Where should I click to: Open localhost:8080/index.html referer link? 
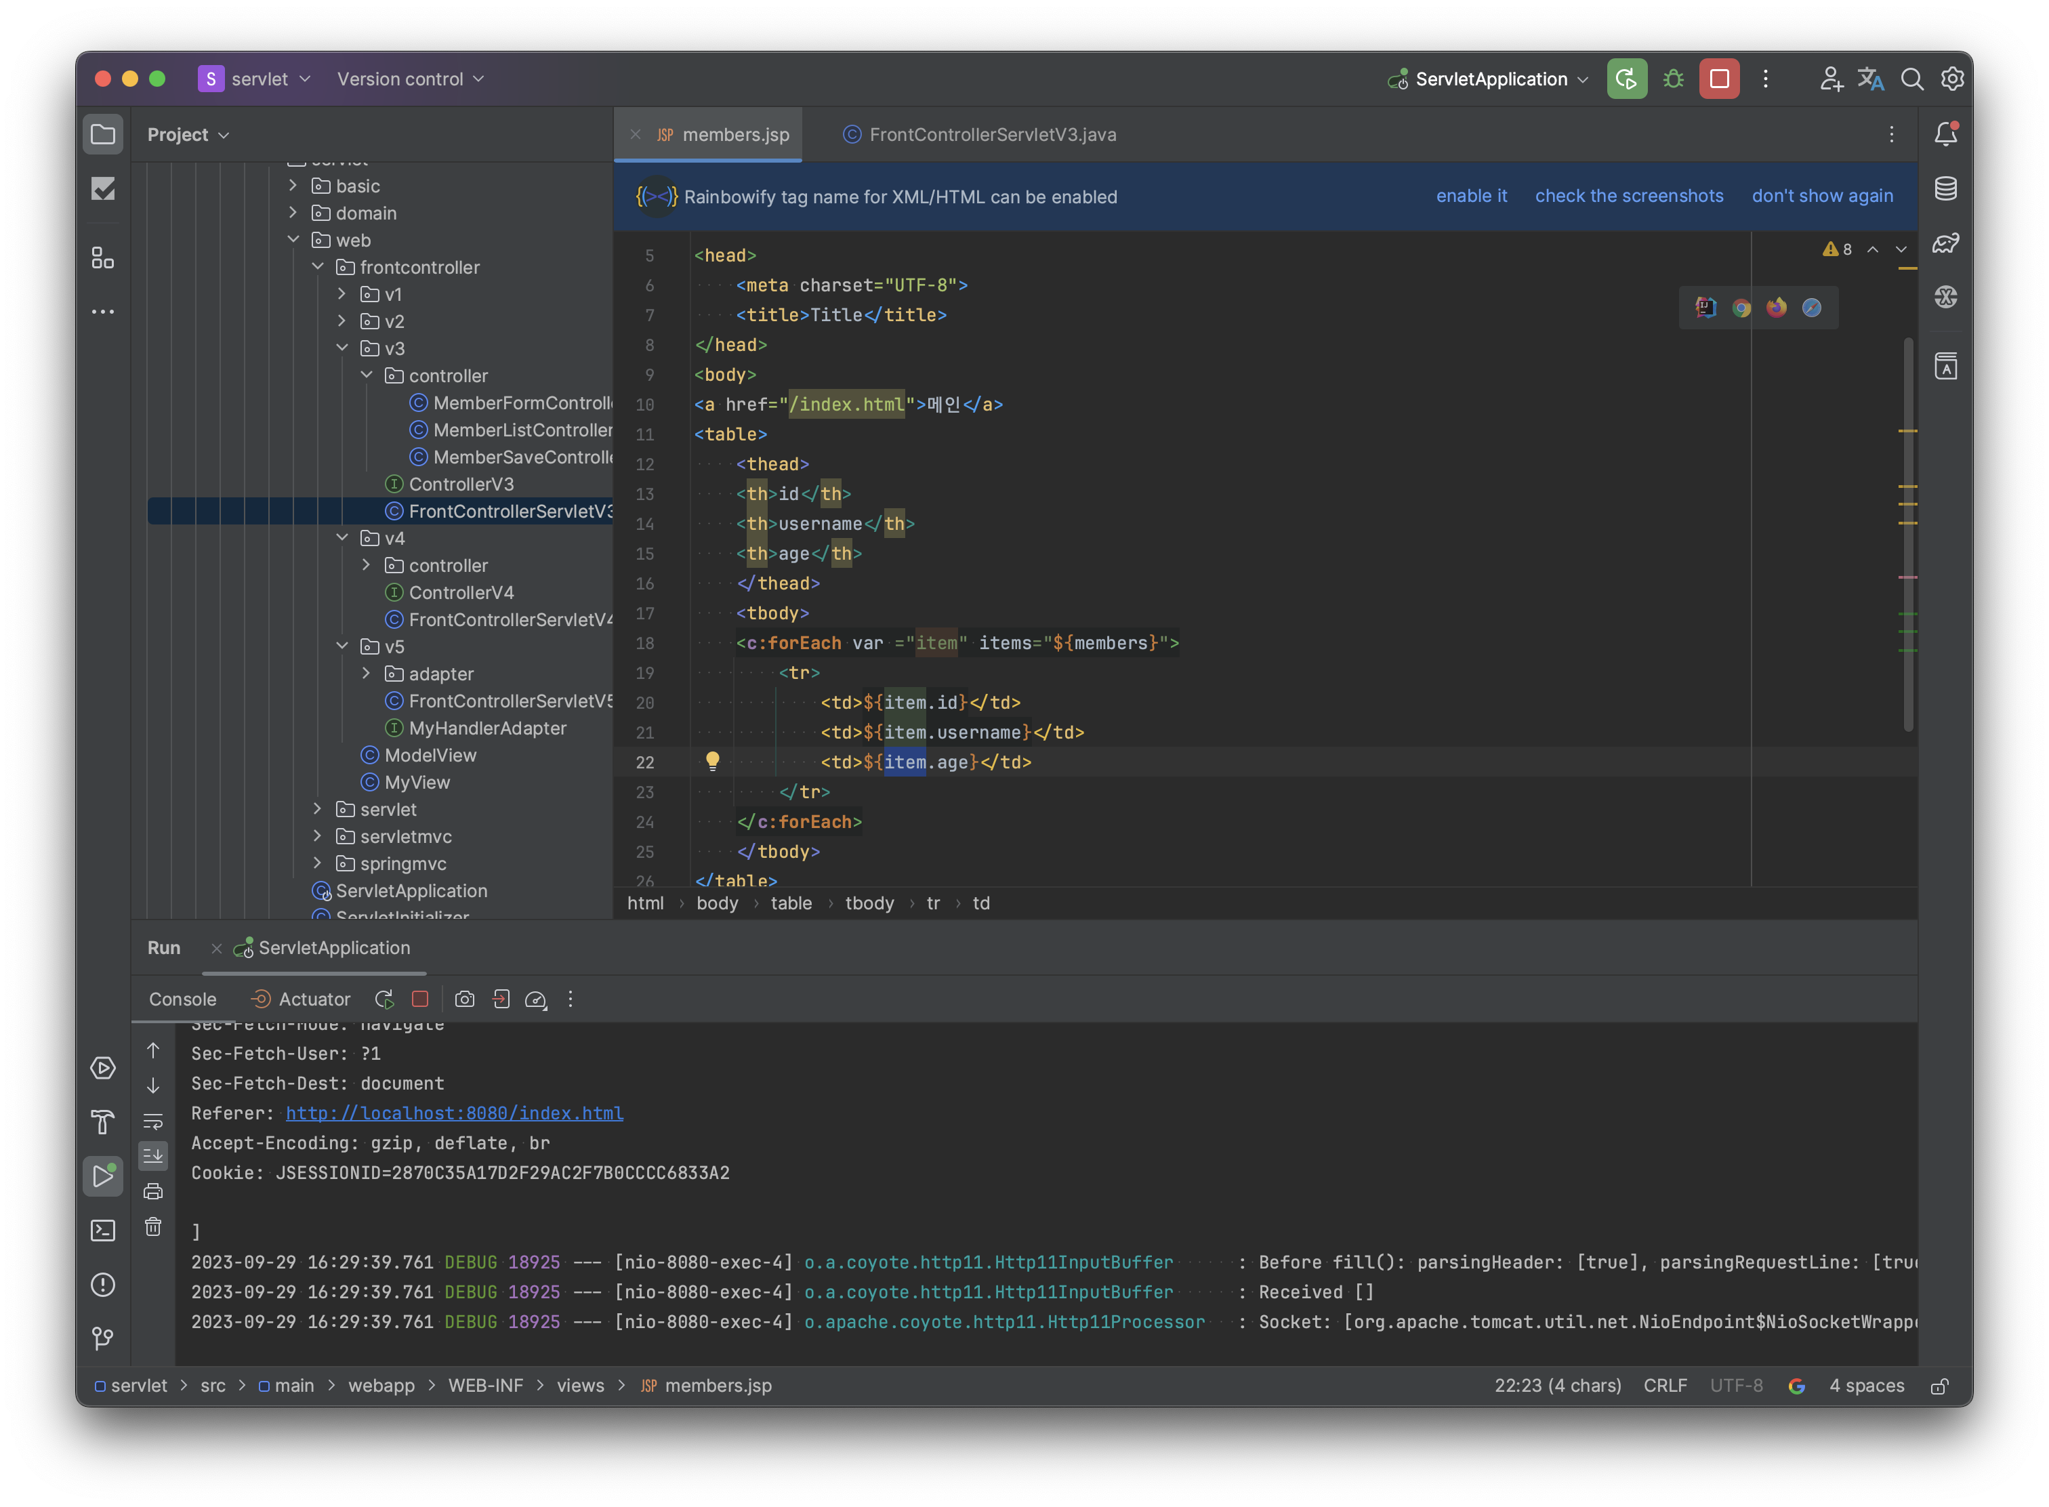point(455,1113)
